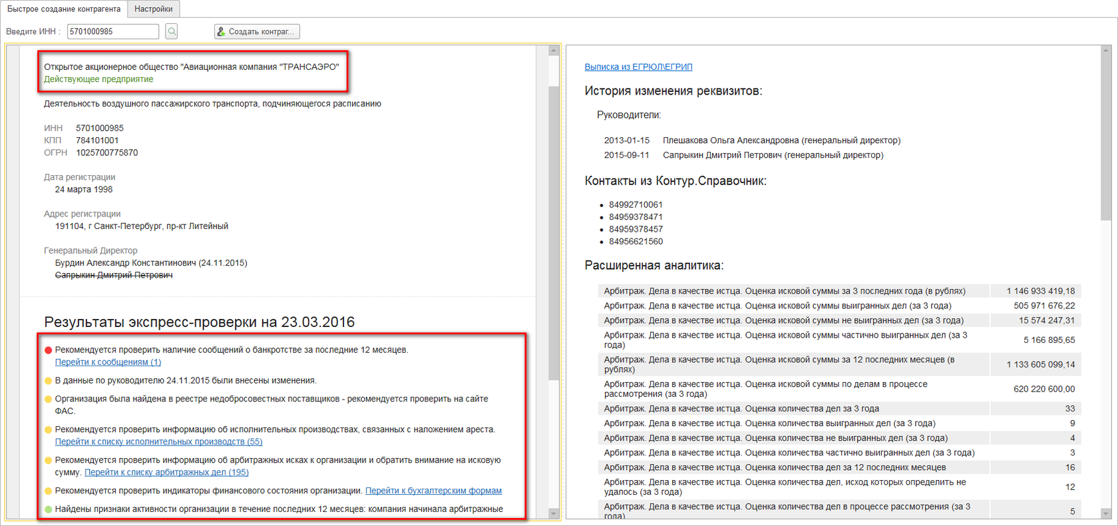The width and height of the screenshot is (1118, 526).
Task: Click yellow dot beside руководителю 24.11.2015 change notice
Action: 48,381
